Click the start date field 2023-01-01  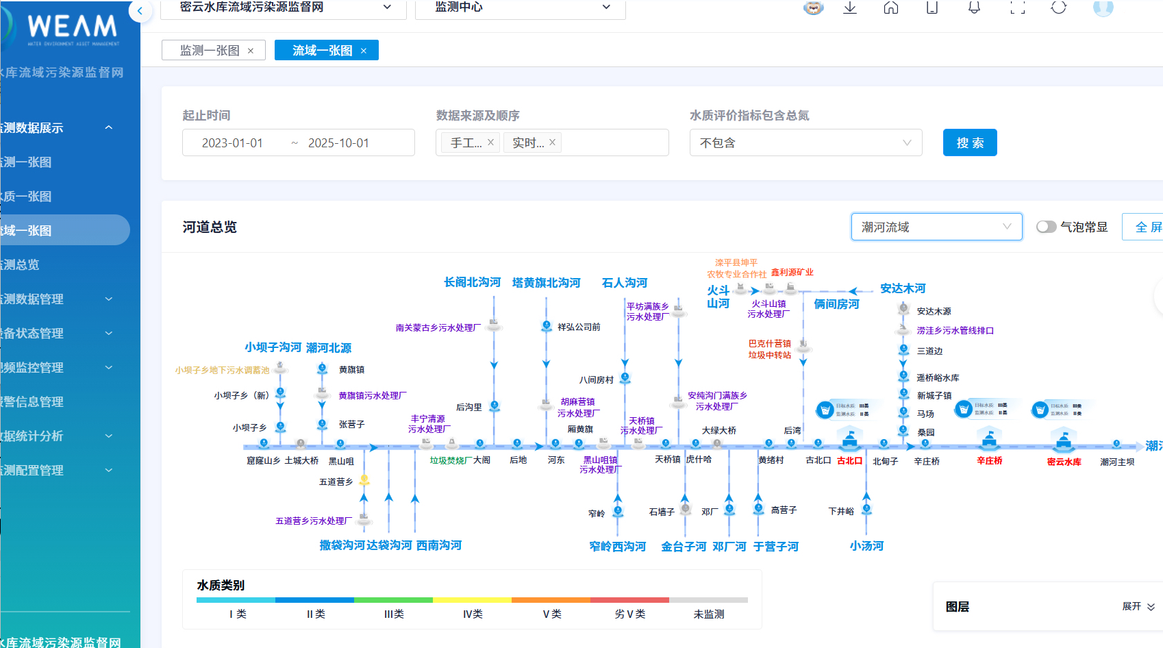(232, 142)
